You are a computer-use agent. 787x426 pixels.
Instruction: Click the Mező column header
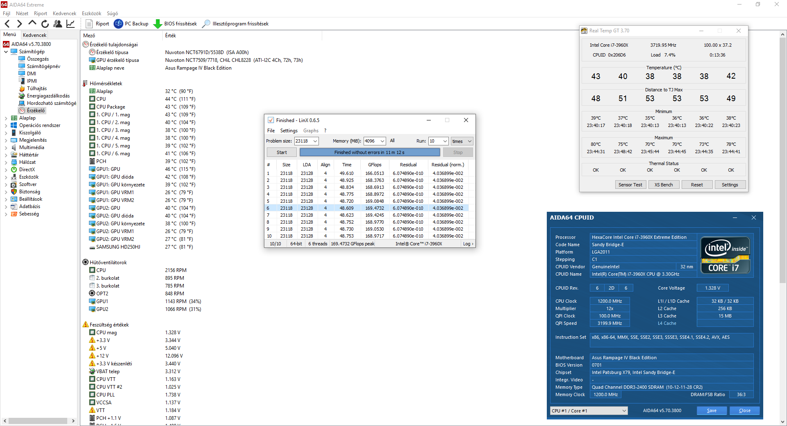coord(122,36)
